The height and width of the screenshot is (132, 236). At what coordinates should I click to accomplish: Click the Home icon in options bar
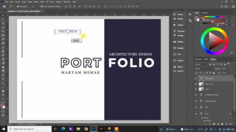pyautogui.click(x=4, y=7)
